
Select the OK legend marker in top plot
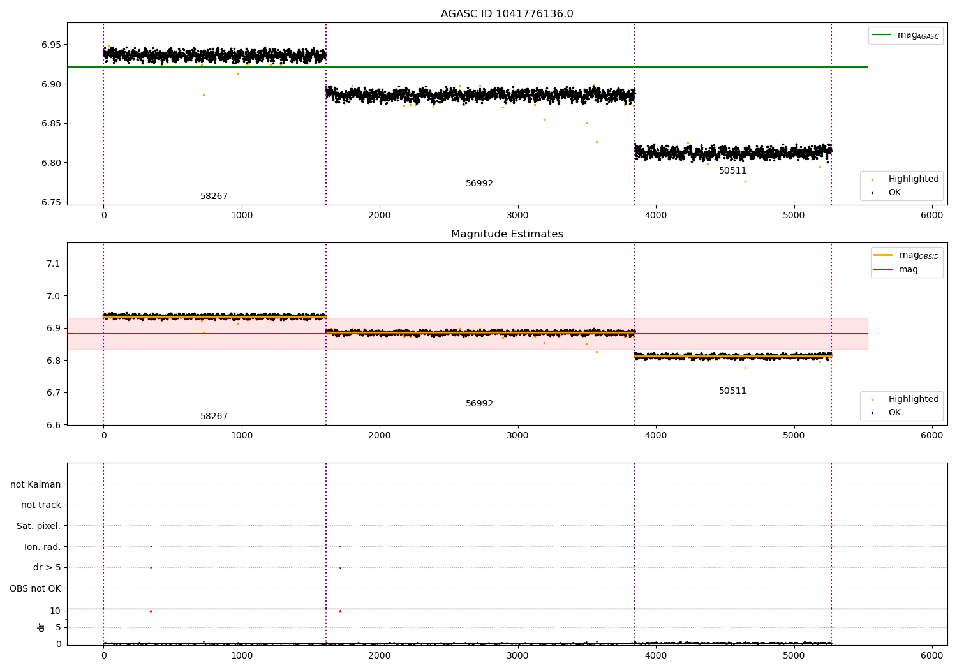pyautogui.click(x=872, y=193)
